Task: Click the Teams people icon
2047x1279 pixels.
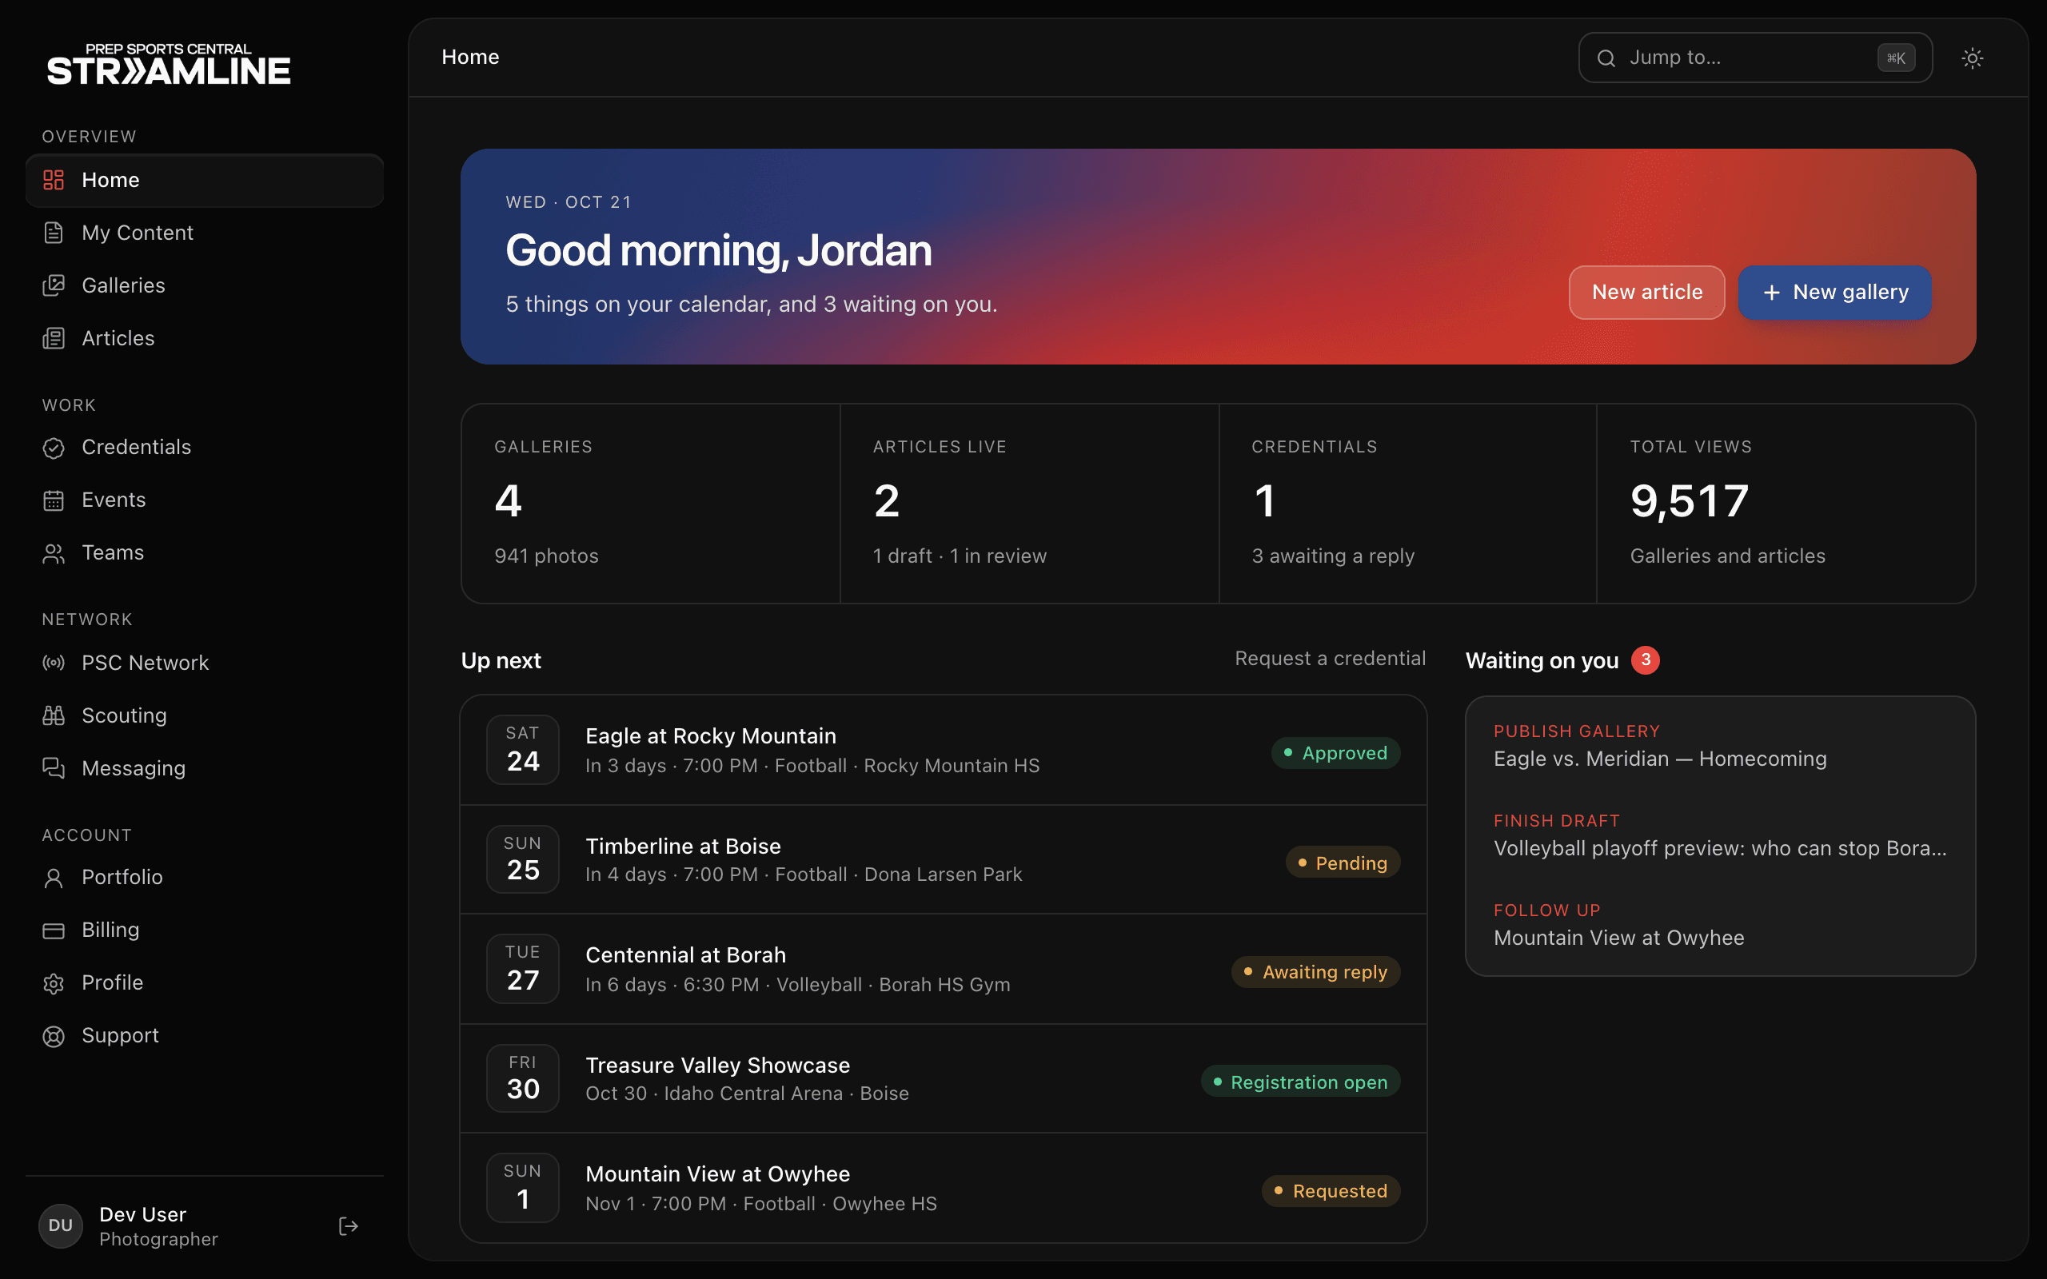Action: point(54,553)
